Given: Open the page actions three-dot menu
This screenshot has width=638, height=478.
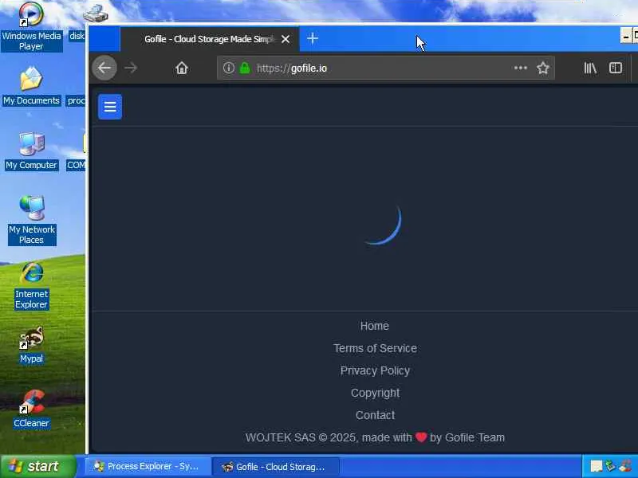Looking at the screenshot, I should [521, 68].
